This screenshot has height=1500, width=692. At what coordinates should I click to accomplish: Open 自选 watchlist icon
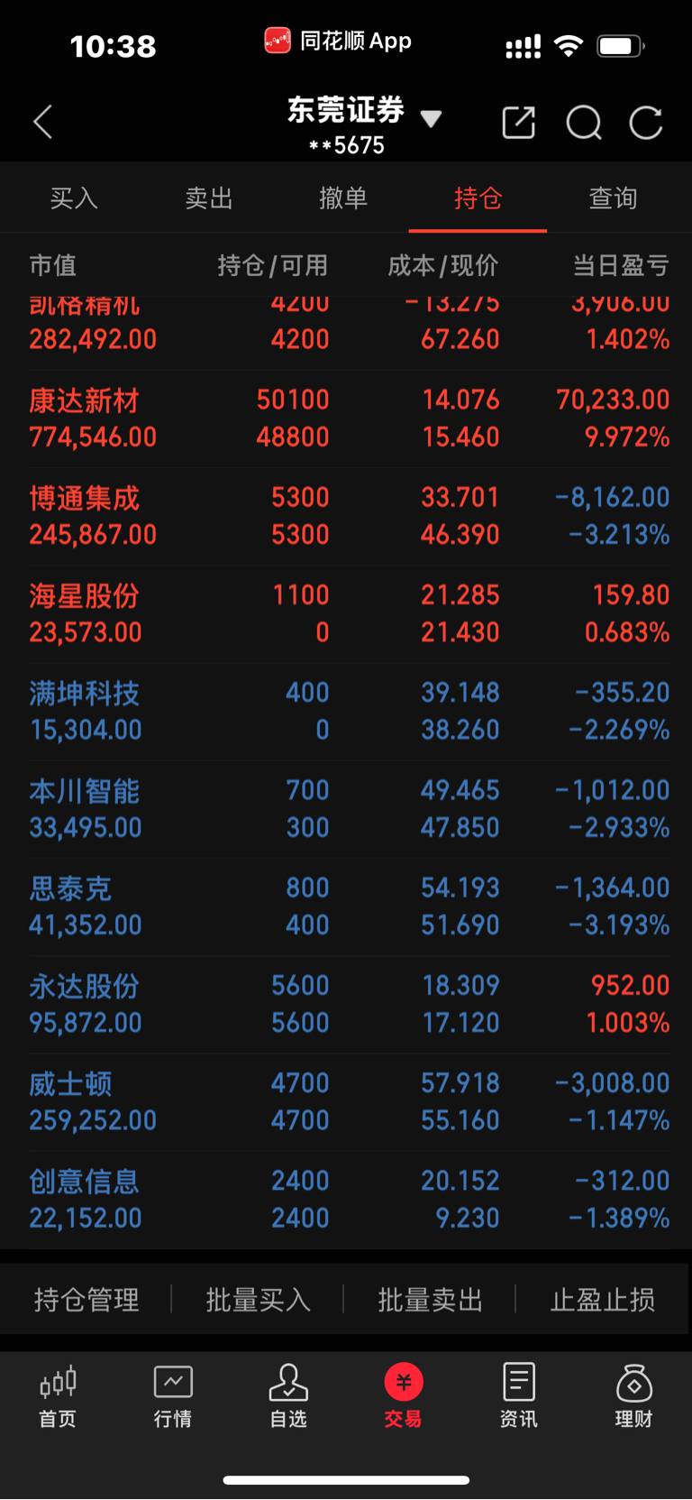tap(288, 1396)
